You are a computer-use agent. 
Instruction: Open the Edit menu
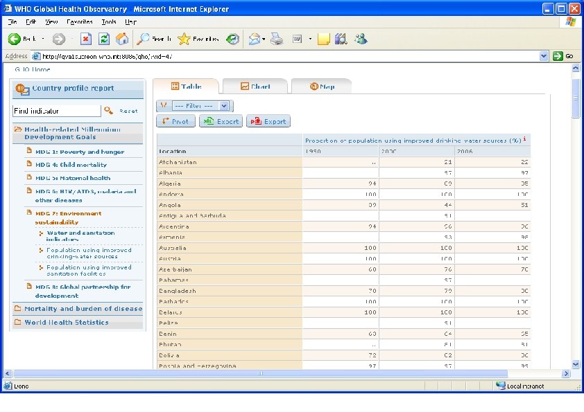(31, 21)
